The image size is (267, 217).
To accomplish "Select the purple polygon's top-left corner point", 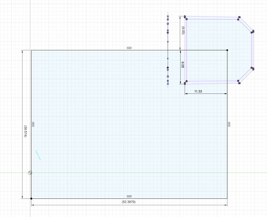I will pyautogui.click(x=185, y=17).
